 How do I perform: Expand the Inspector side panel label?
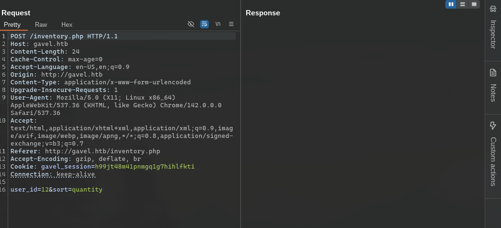point(493,34)
